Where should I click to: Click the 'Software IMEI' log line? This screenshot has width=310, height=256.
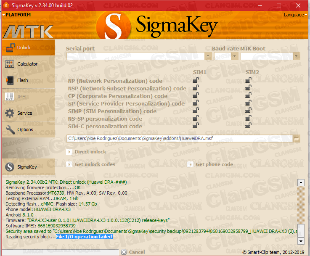pos(40,226)
